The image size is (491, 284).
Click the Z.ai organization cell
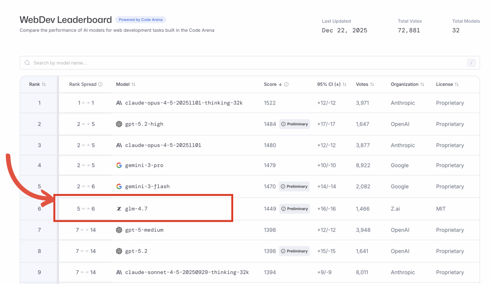point(395,209)
